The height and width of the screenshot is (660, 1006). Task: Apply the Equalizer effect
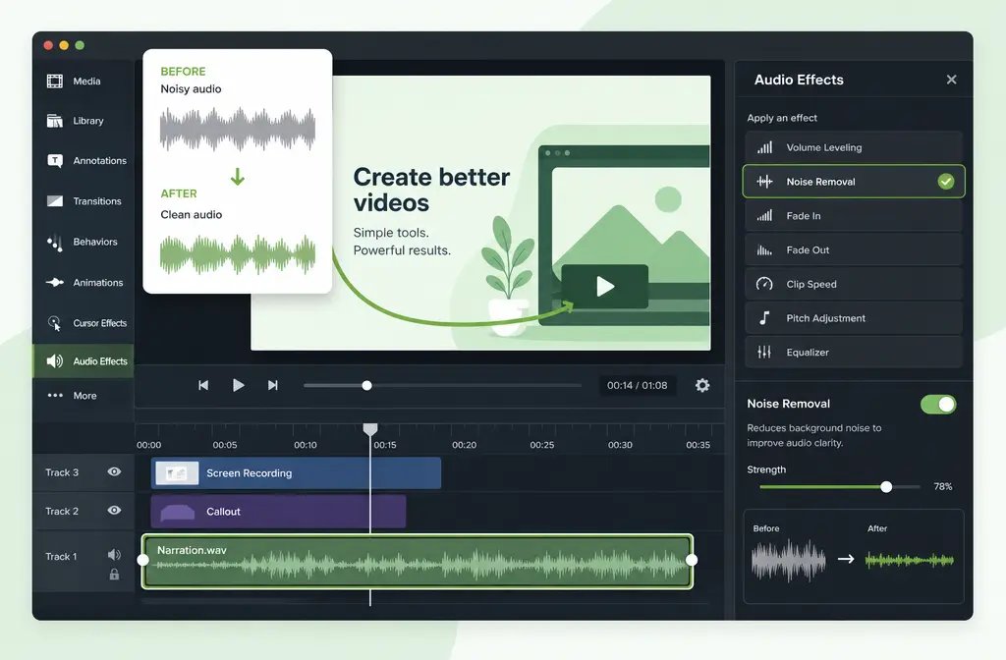[x=854, y=352]
